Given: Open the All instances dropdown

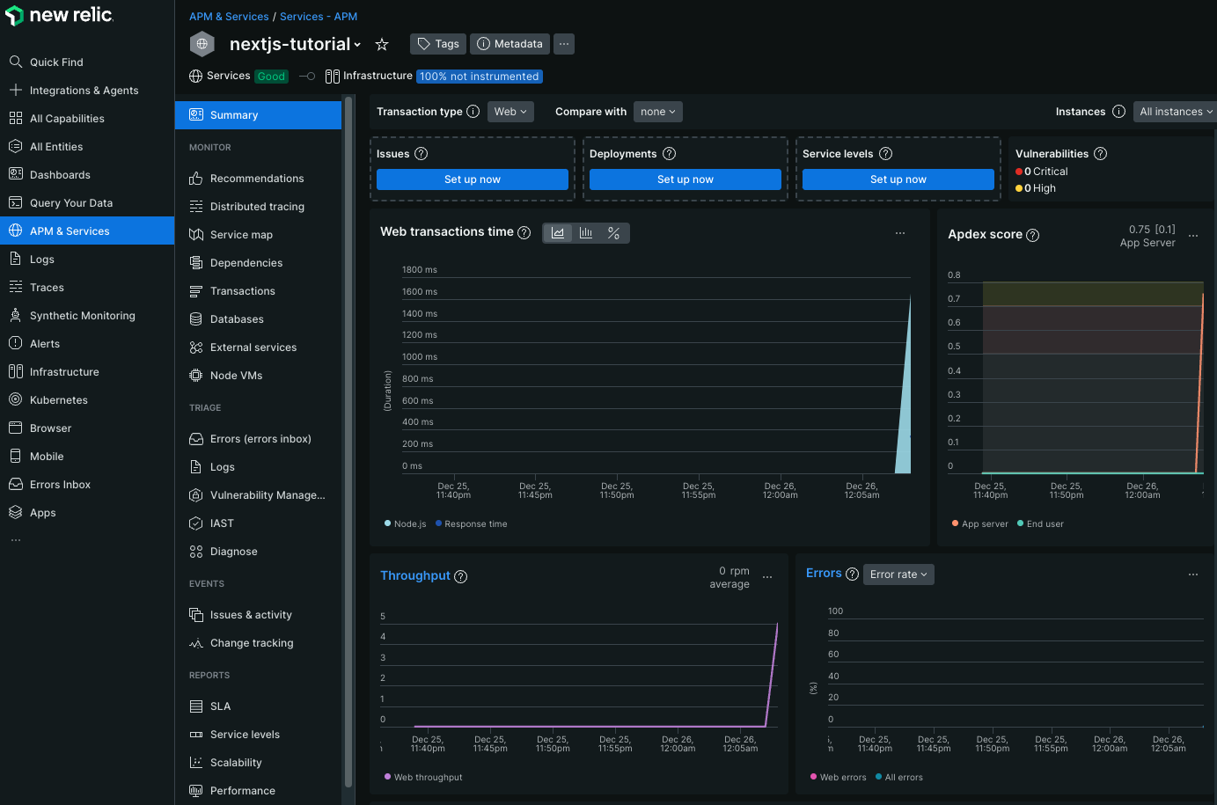Looking at the screenshot, I should pyautogui.click(x=1175, y=112).
